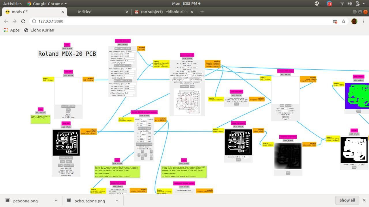
Task: Click move to origin button
Action: pyautogui.click(x=144, y=128)
